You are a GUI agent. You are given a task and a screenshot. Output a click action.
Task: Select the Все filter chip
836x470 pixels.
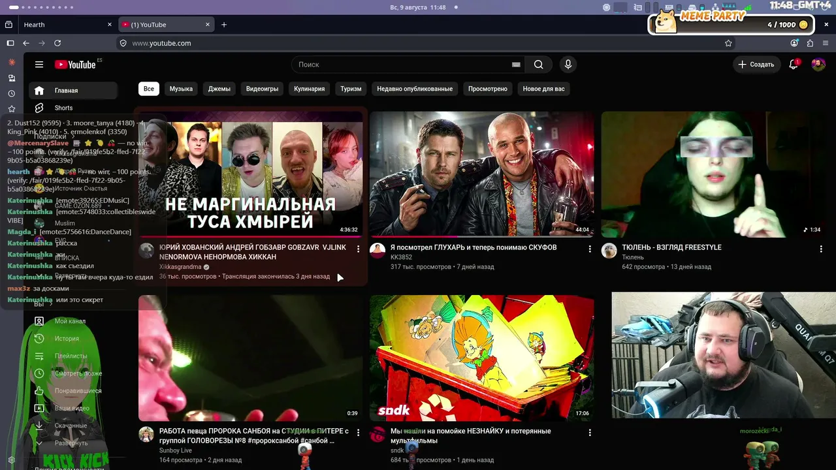coord(149,89)
